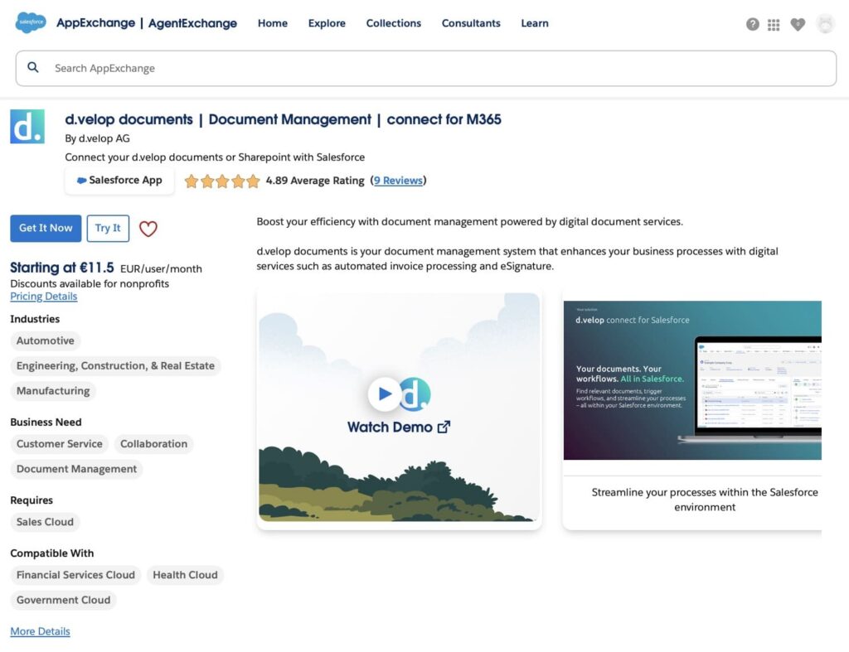Open the Explore menu
849x652 pixels.
(x=327, y=23)
